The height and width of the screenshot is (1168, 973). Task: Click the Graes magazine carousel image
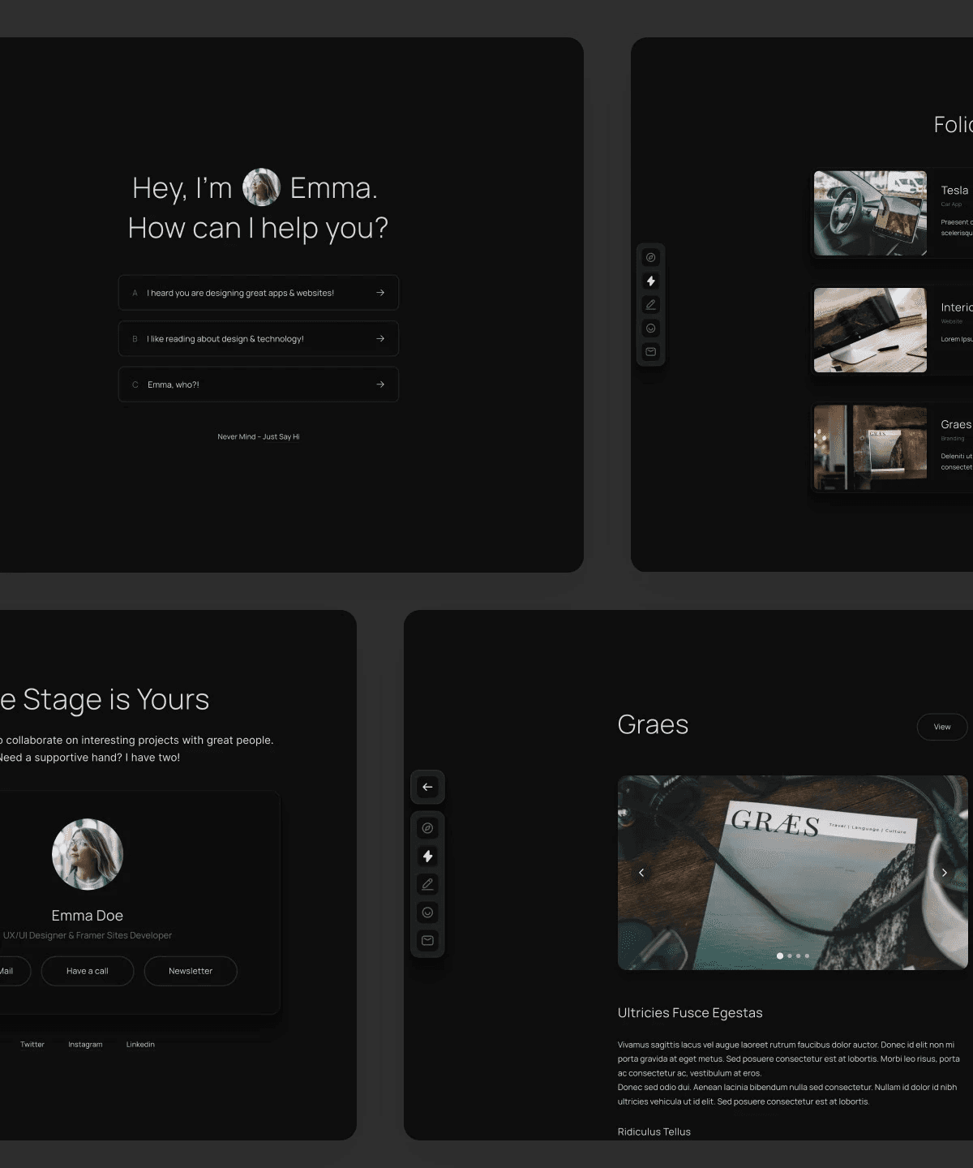pyautogui.click(x=793, y=873)
